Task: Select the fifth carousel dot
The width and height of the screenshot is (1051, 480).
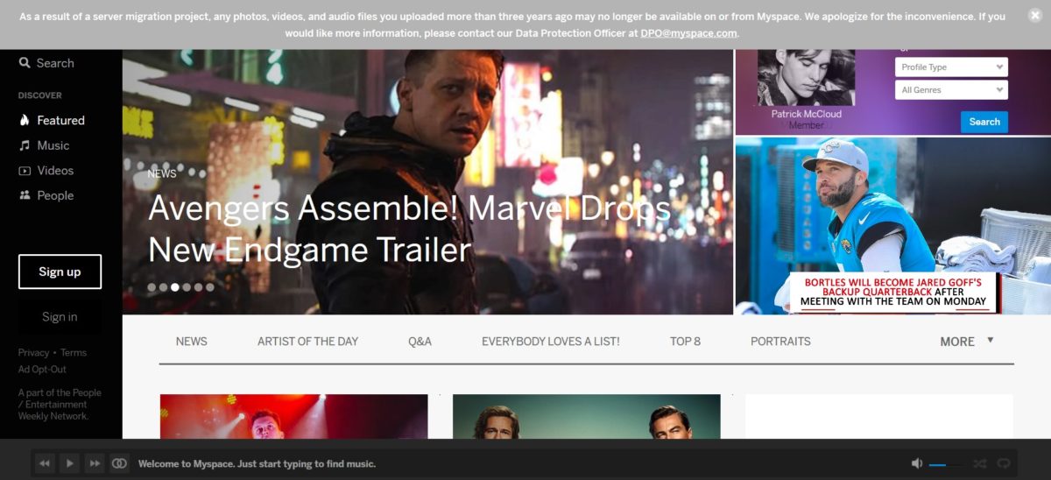Action: click(x=198, y=286)
